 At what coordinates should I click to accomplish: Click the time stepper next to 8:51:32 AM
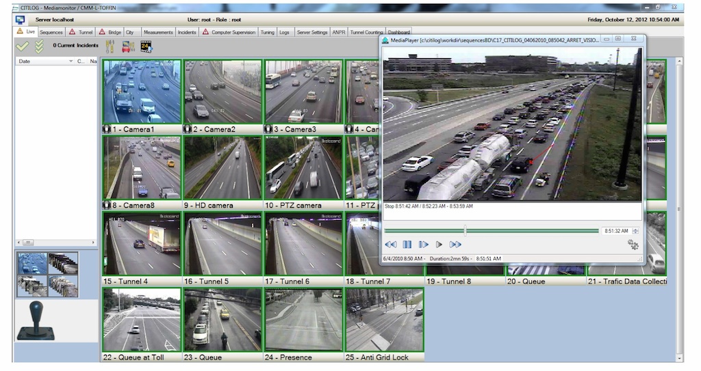click(x=635, y=231)
